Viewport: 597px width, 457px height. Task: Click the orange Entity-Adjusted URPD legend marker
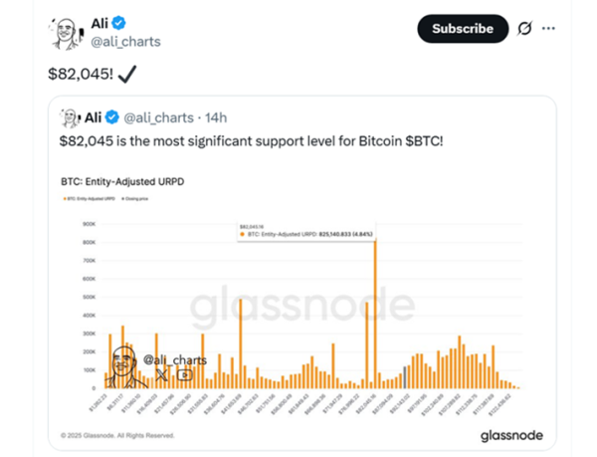64,200
